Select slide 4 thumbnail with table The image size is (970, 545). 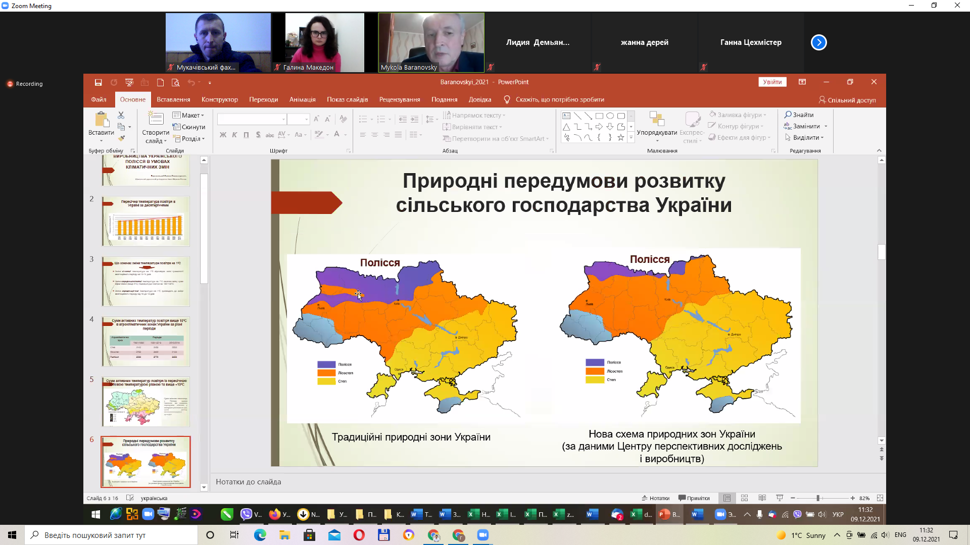coord(146,342)
